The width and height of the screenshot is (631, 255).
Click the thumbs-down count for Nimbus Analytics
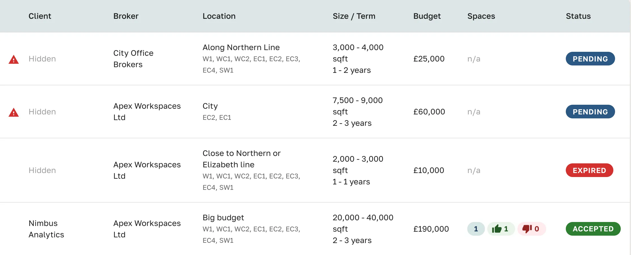[531, 229]
